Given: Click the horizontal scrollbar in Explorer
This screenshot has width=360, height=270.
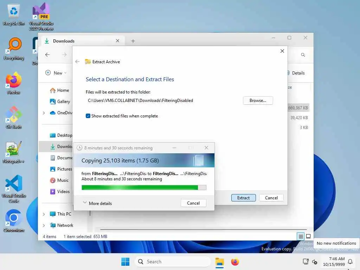Looking at the screenshot, I should point(204,229).
